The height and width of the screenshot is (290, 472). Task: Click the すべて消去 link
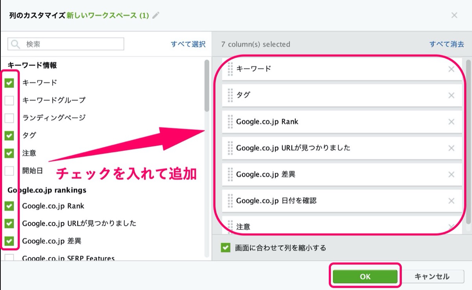coord(447,44)
